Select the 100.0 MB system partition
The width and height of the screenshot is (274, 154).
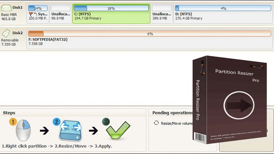pos(38,14)
